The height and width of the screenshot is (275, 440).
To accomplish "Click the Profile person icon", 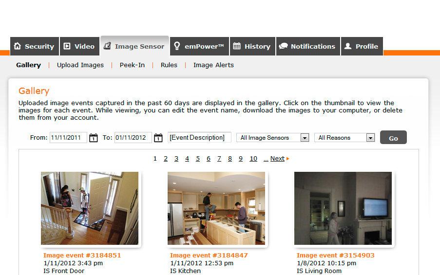I will [348, 46].
